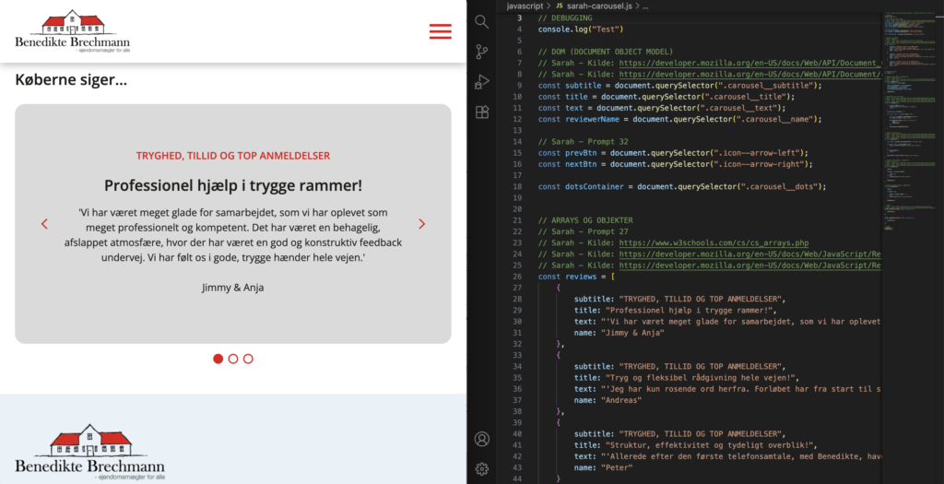Viewport: 944px width, 484px height.
Task: Click the 'const reviews = [' code line
Action: 576,277
